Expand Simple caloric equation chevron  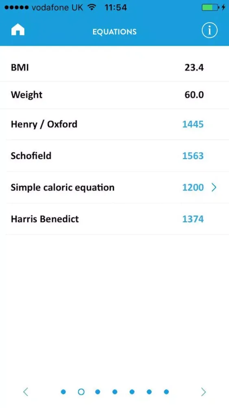(214, 187)
